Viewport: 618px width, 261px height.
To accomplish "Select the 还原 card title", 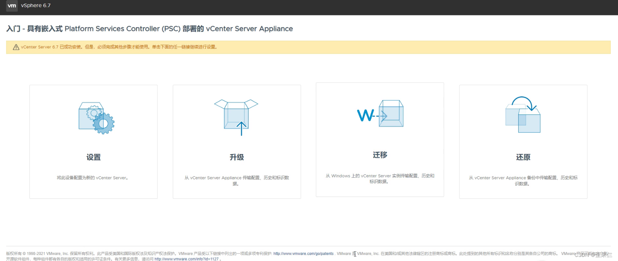I will 523,157.
